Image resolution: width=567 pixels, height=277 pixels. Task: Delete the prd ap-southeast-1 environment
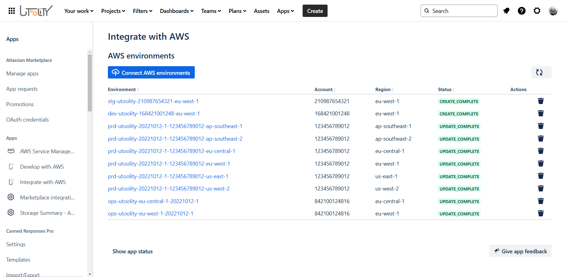541,126
